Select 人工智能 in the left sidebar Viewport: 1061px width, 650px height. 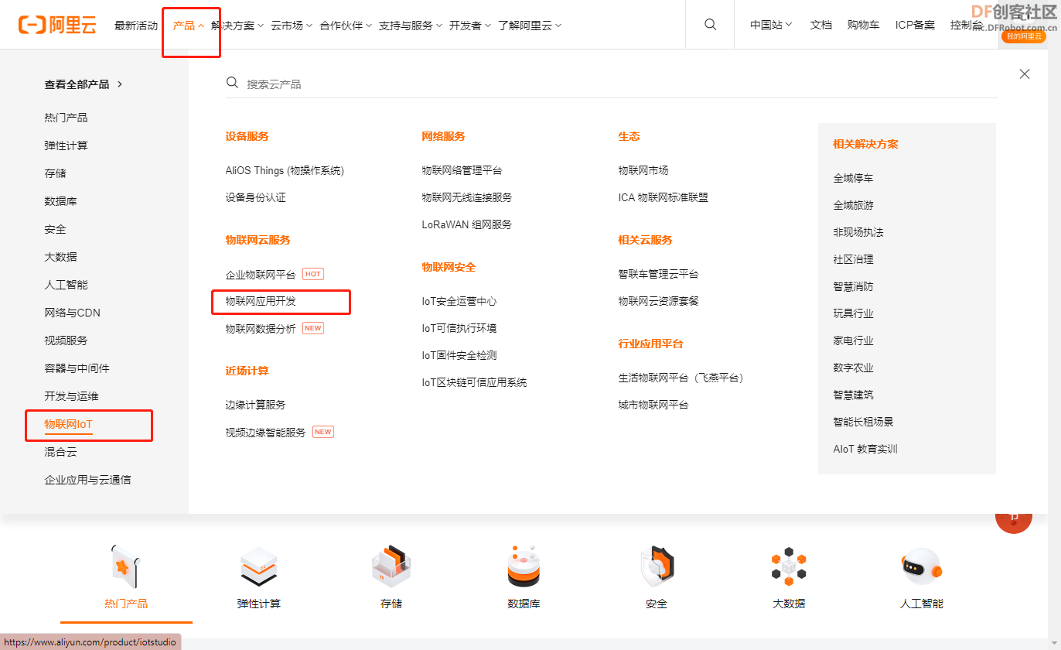[66, 285]
